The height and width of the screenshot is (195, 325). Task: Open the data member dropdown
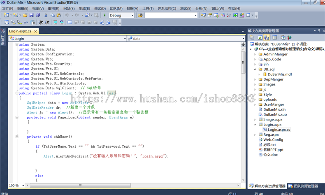(243, 39)
